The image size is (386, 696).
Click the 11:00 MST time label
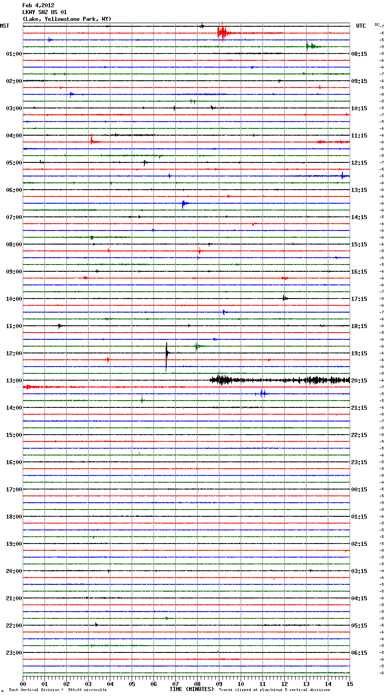click(x=14, y=326)
